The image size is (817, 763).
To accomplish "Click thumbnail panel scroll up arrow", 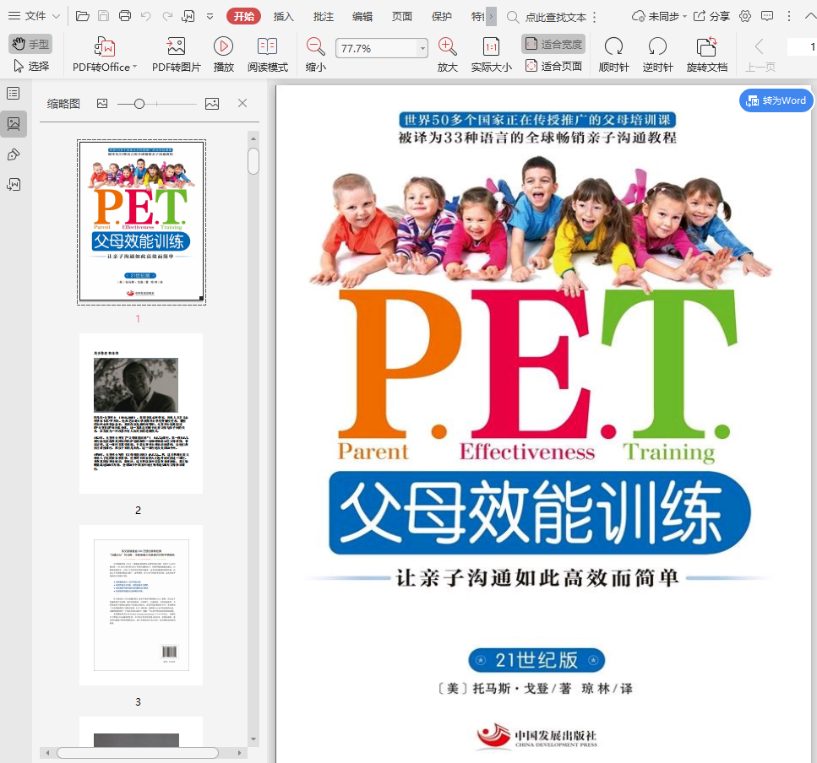I will click(x=253, y=138).
